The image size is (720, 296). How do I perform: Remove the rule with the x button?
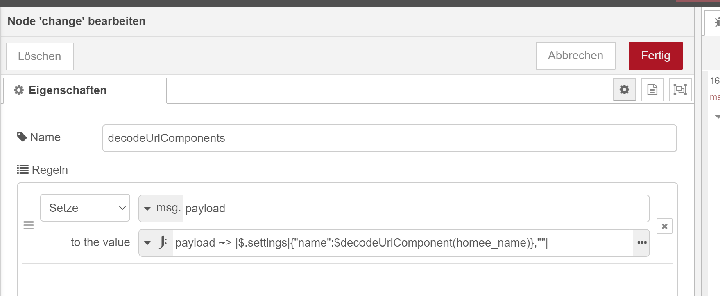click(664, 226)
